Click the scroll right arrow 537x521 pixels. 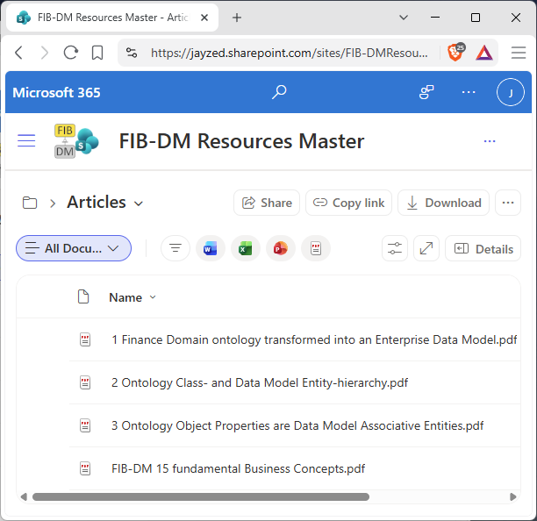click(512, 496)
